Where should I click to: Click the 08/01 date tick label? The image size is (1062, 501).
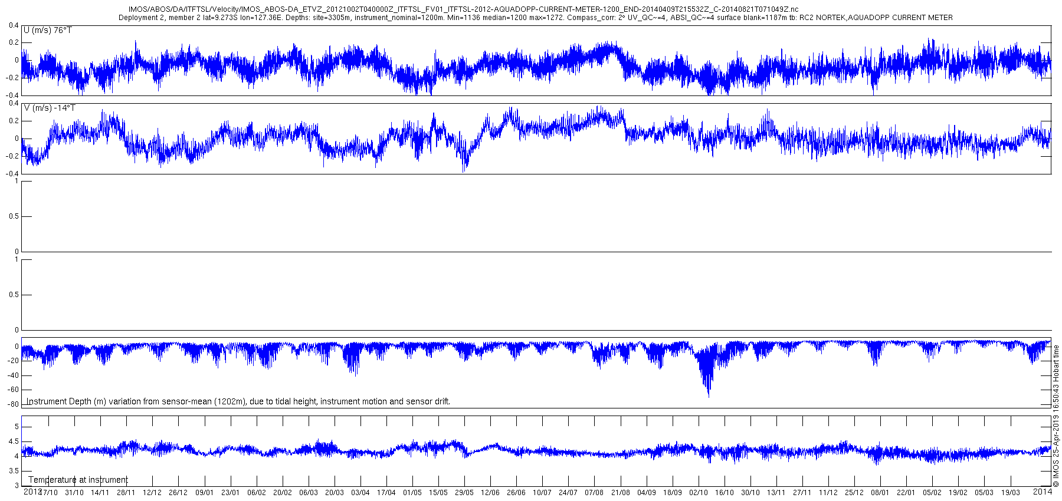pyautogui.click(x=880, y=493)
